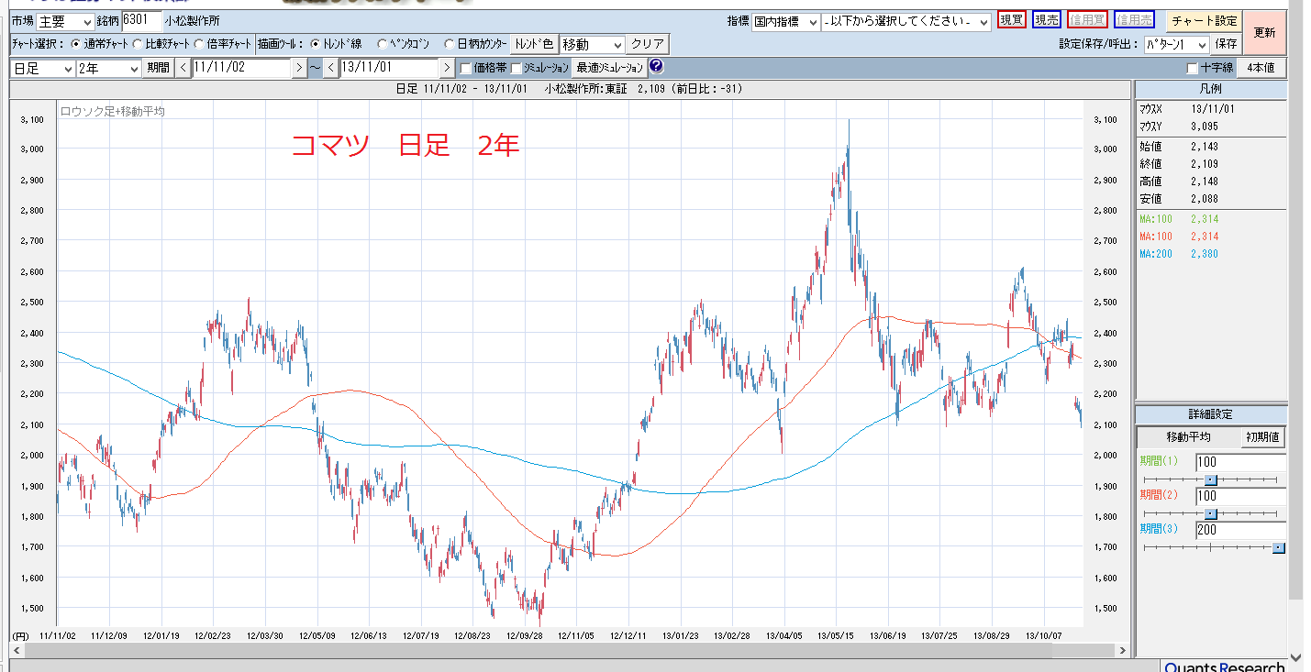Click the right arrow after end date 13/11/01
This screenshot has height=672, width=1311.
pyautogui.click(x=447, y=68)
